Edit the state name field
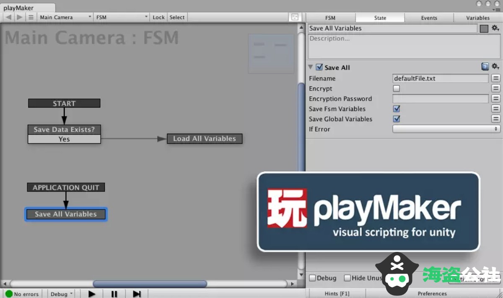503x298 pixels. point(393,28)
